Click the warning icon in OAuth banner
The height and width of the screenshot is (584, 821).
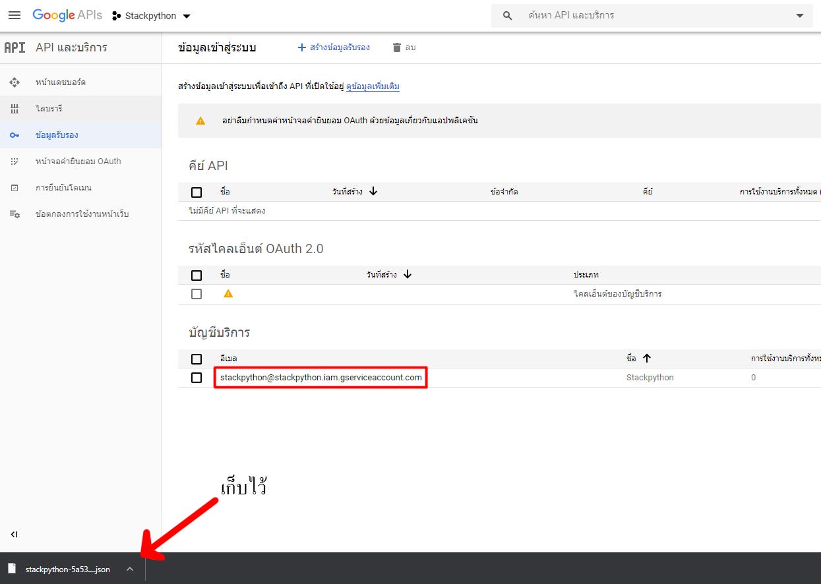coord(200,121)
